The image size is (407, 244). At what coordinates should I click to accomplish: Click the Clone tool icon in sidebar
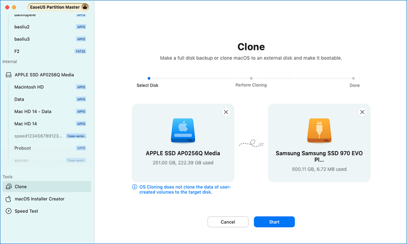tap(9, 186)
